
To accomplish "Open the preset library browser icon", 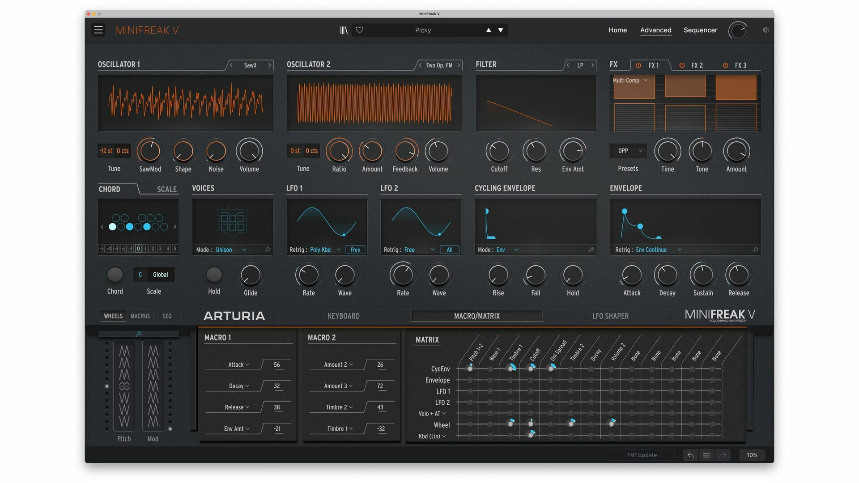I will click(344, 30).
